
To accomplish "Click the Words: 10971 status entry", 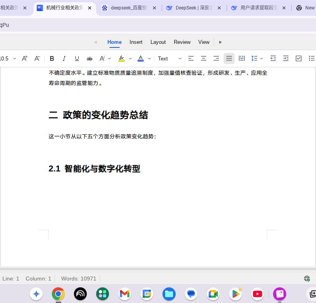I will [x=79, y=279].
